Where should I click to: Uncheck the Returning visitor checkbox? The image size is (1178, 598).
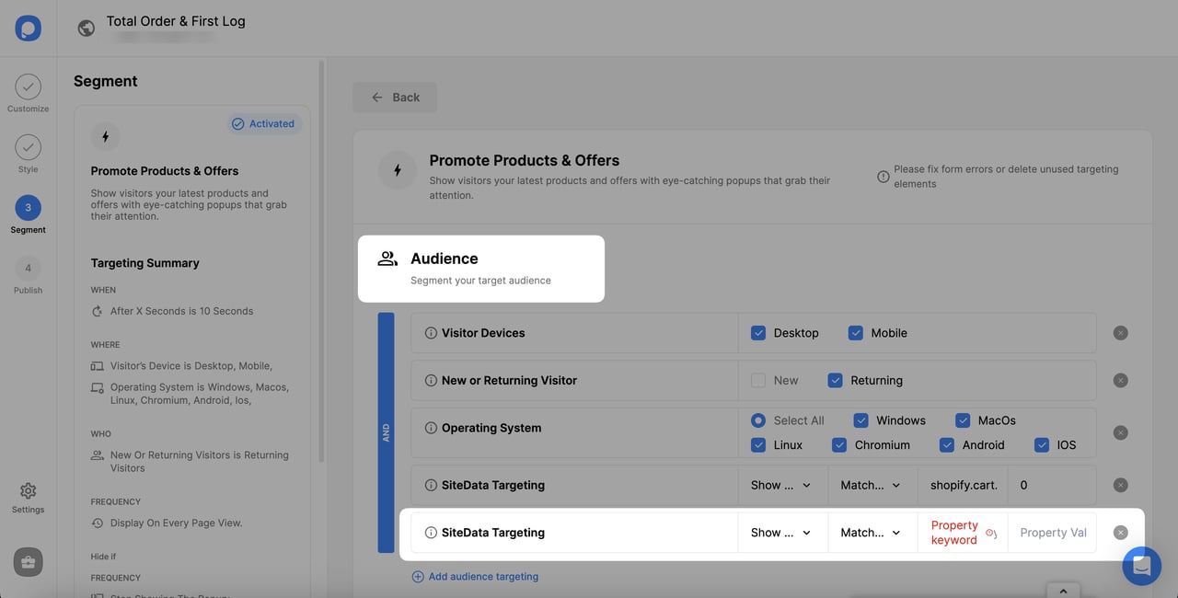[836, 380]
